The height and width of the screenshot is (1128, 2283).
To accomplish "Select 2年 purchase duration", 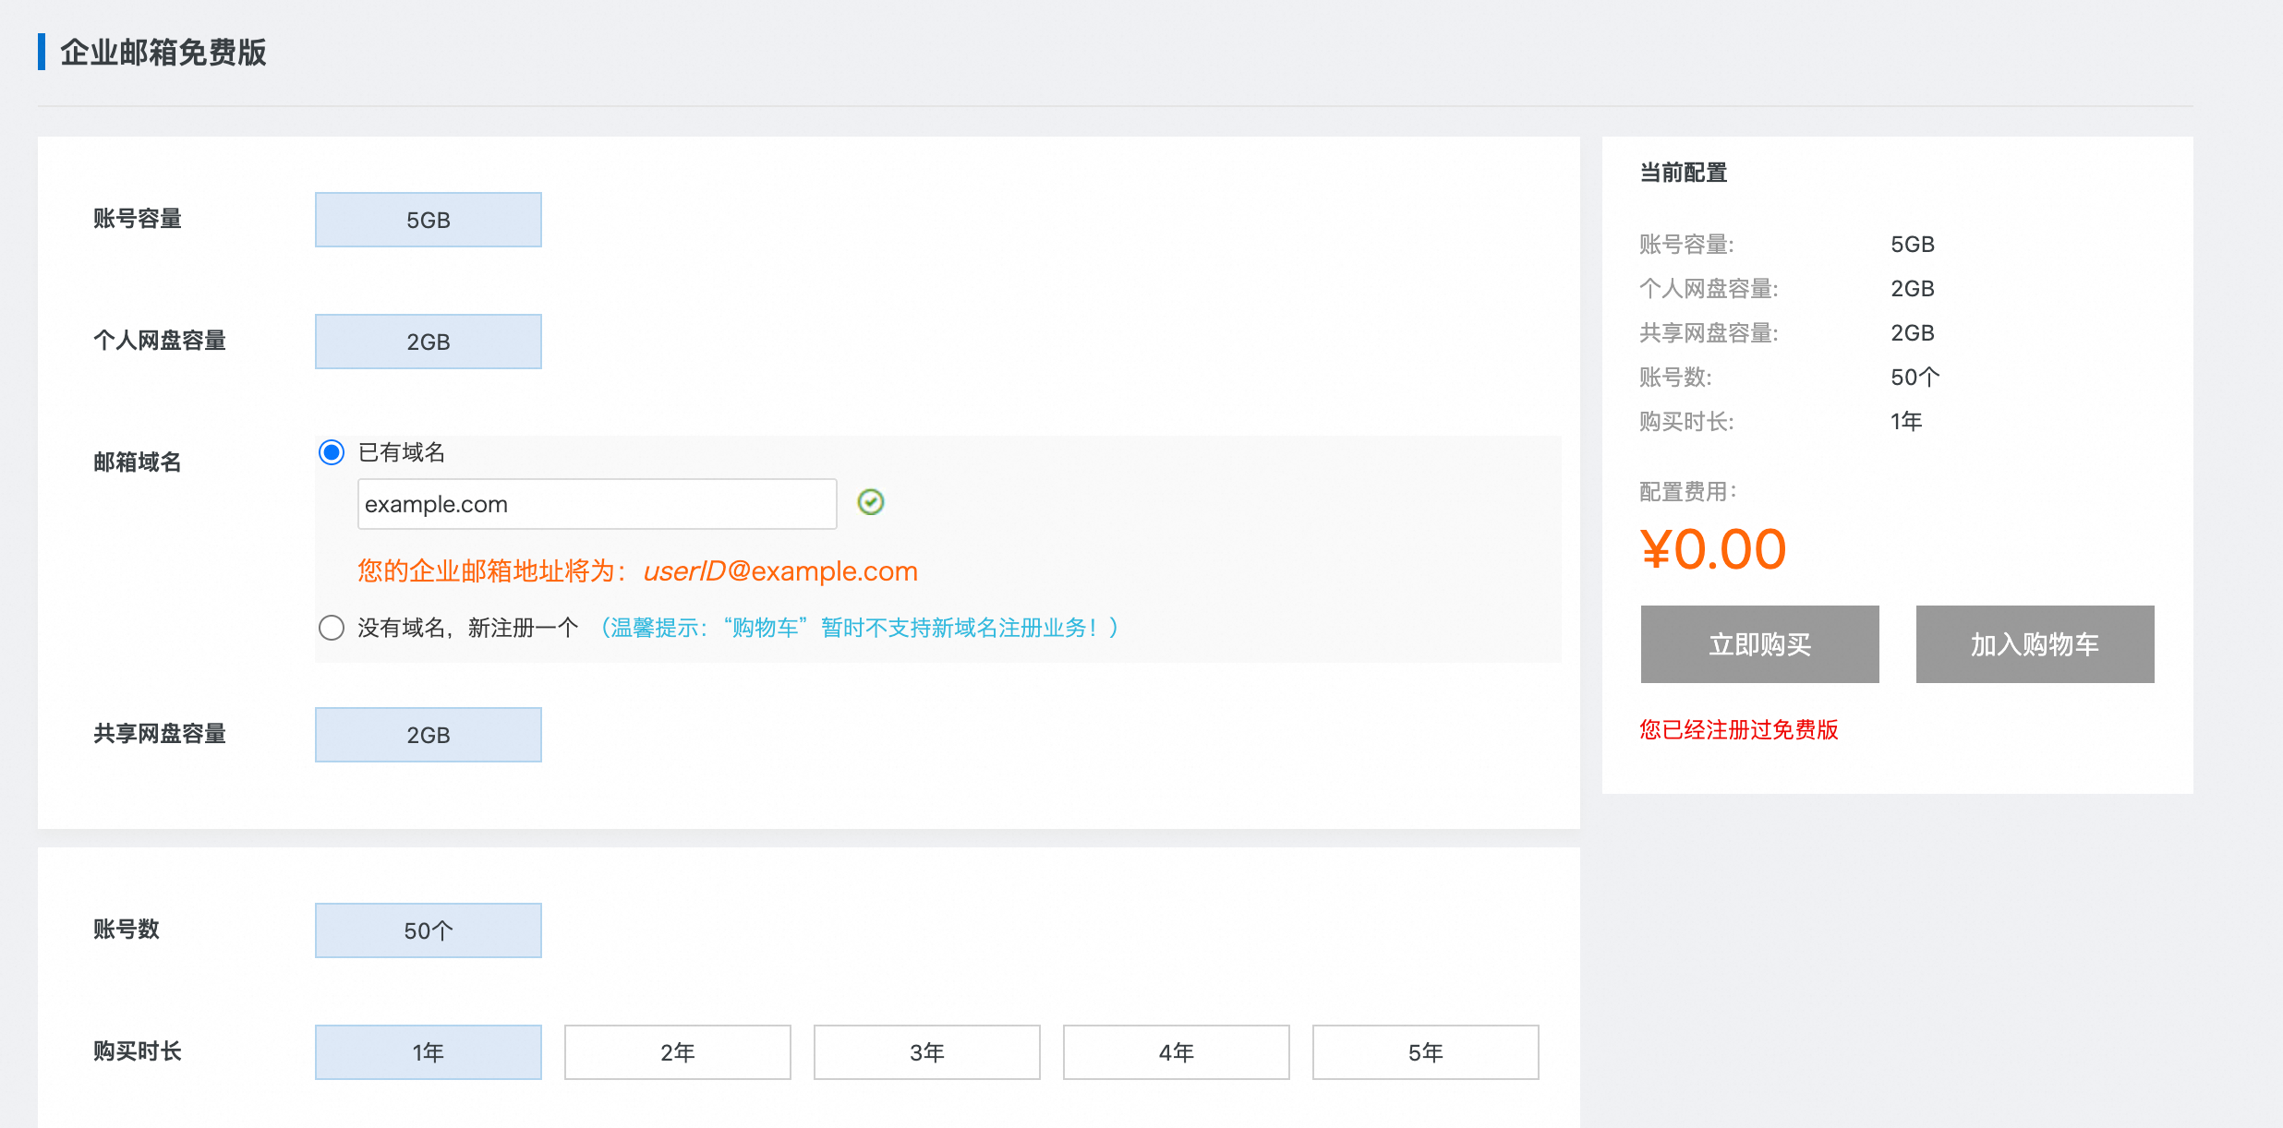I will [x=677, y=1052].
